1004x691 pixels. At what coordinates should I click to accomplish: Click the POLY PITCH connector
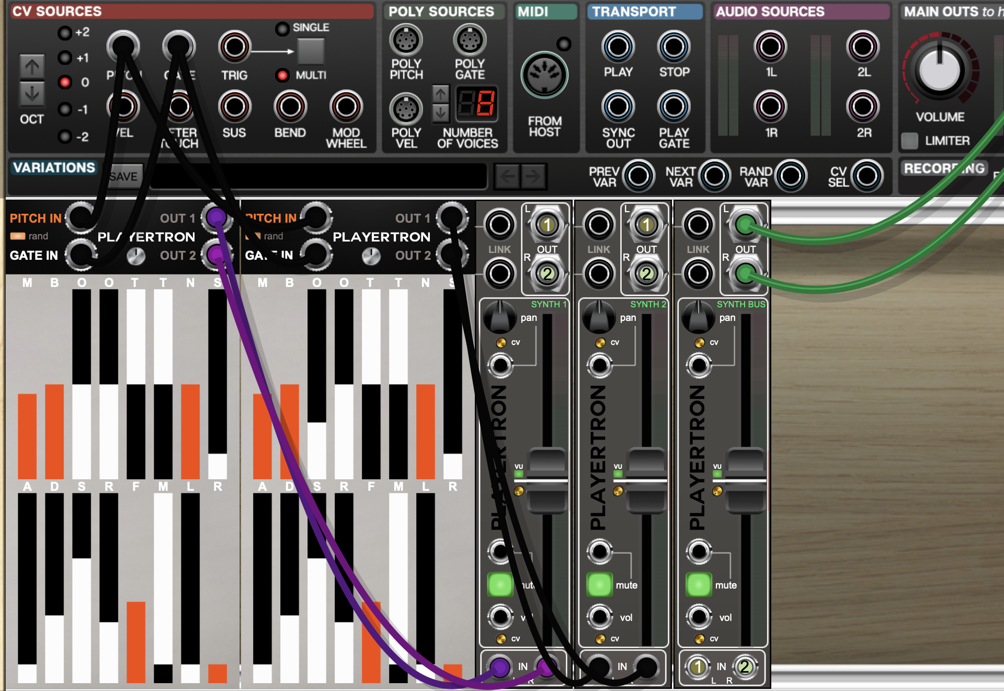point(406,40)
